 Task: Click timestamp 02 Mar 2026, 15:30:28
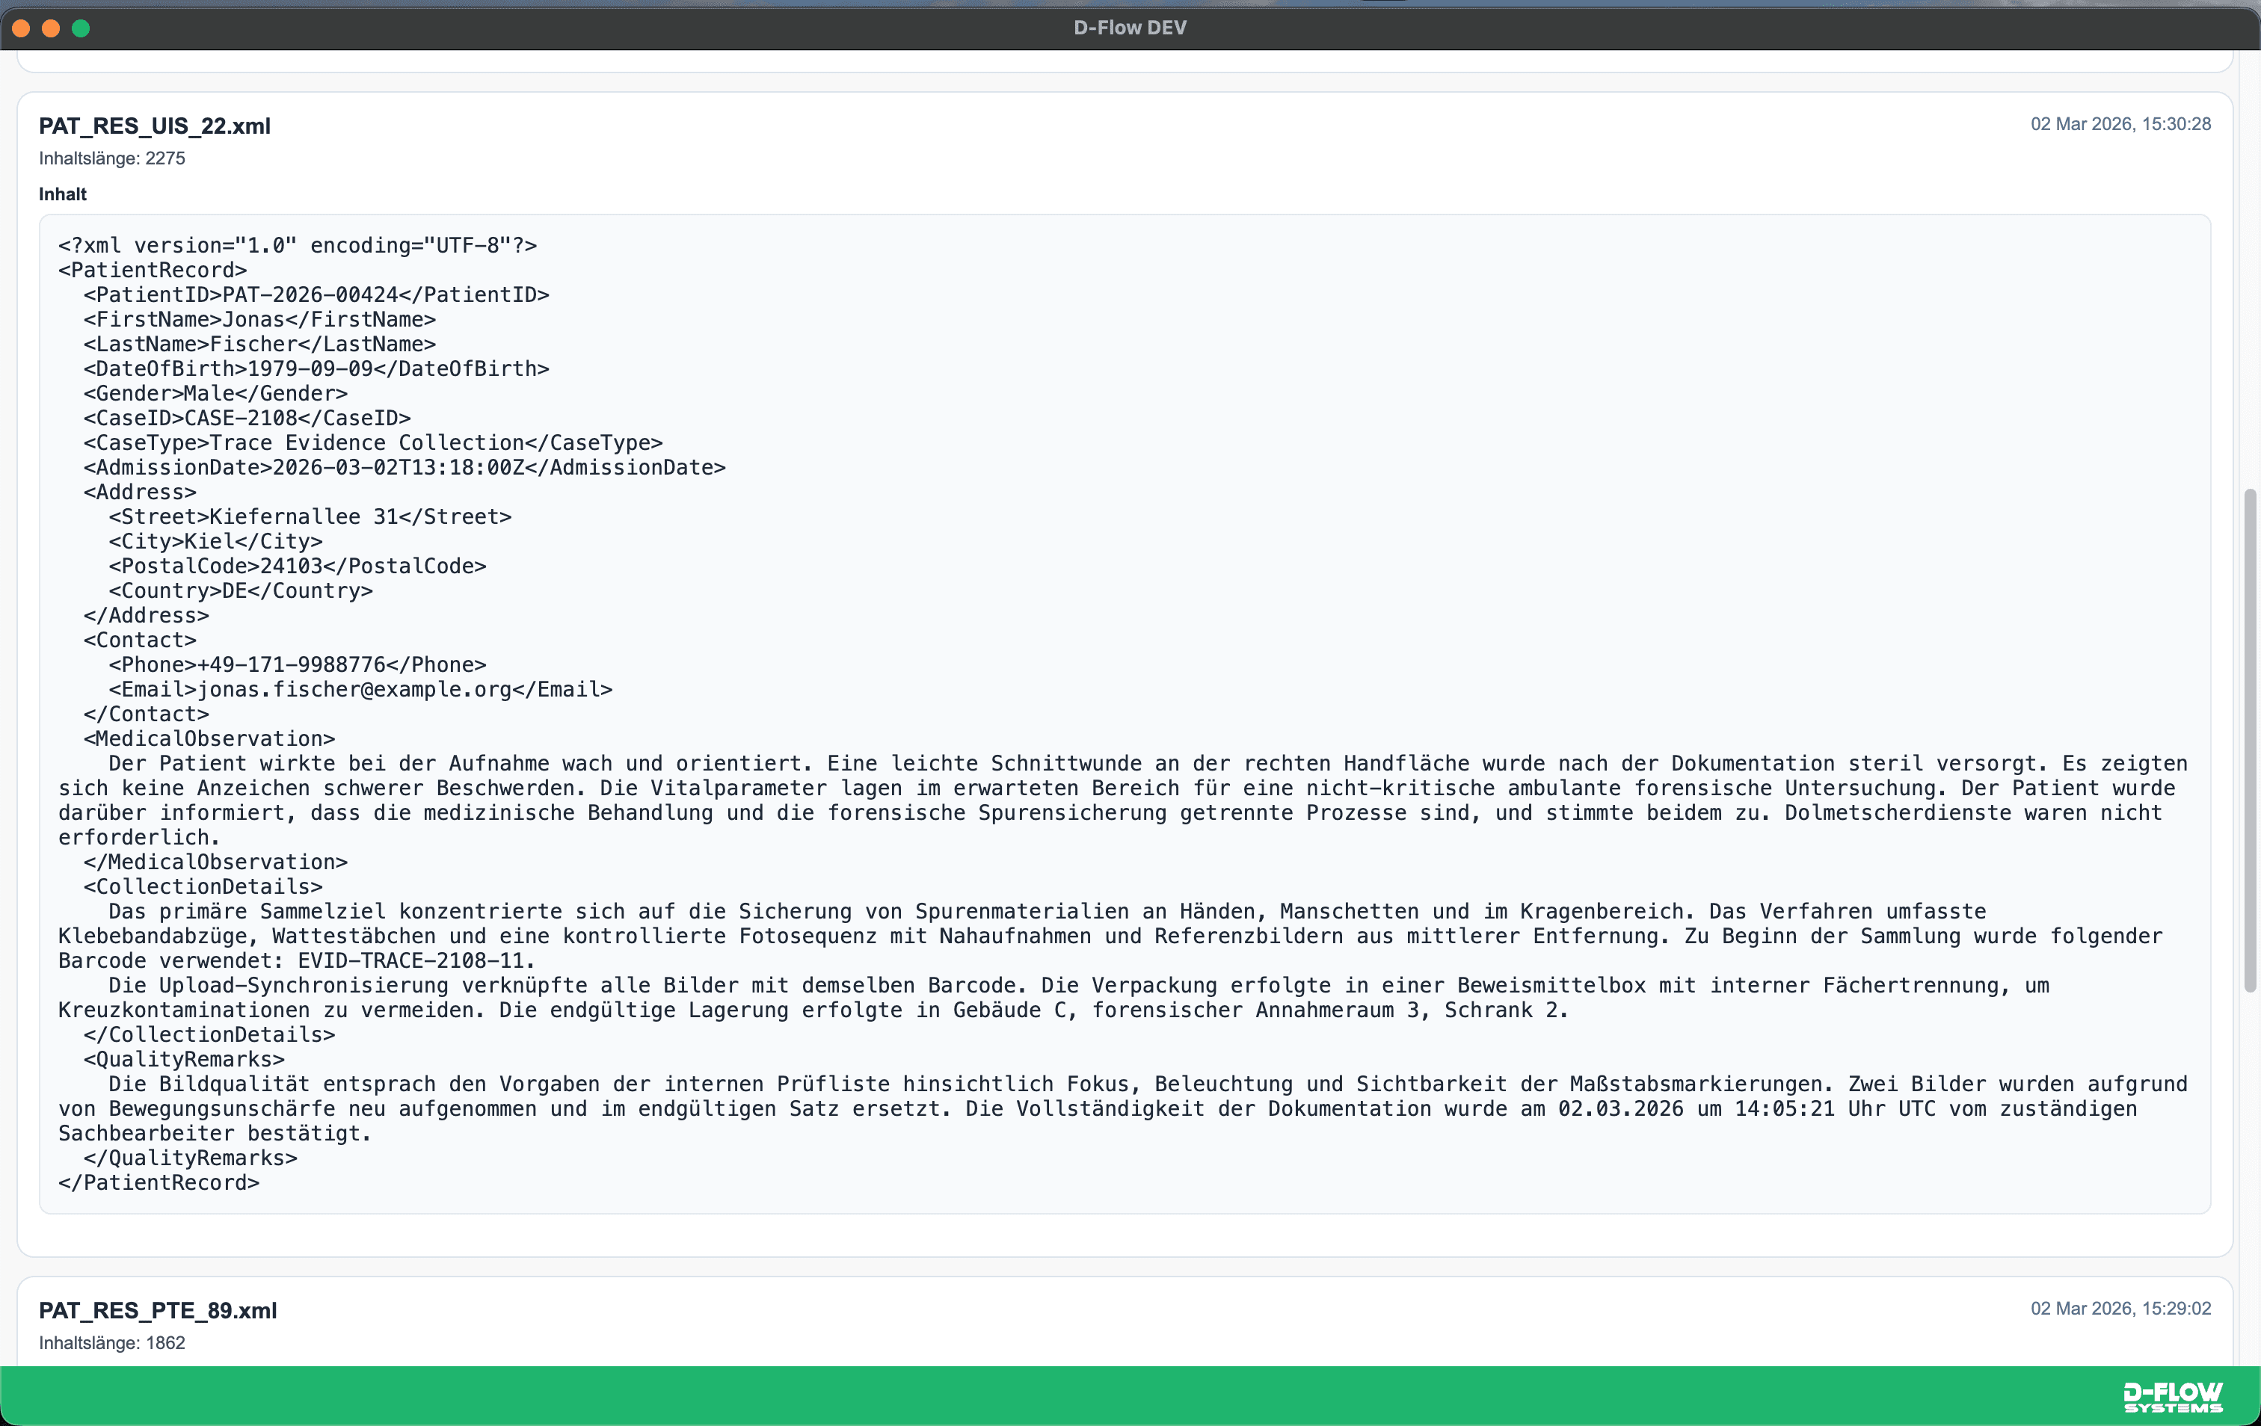pyautogui.click(x=2120, y=124)
